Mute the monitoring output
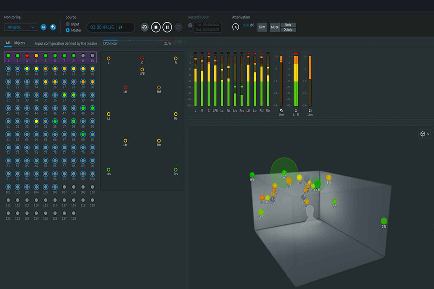This screenshot has height=289, width=434. [274, 27]
